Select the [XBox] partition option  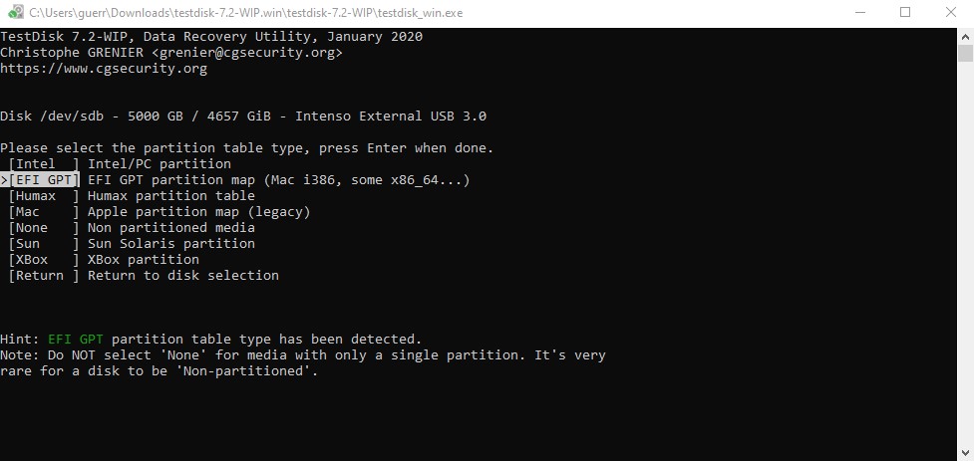pyautogui.click(x=44, y=260)
